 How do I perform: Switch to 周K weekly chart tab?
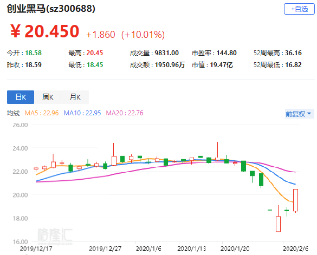pos(48,97)
